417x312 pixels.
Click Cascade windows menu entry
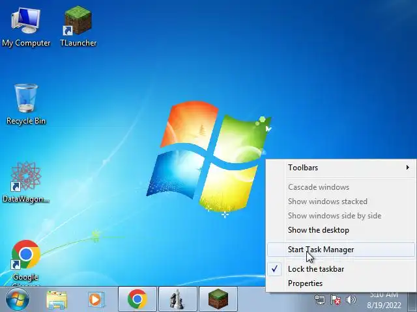tap(341, 187)
